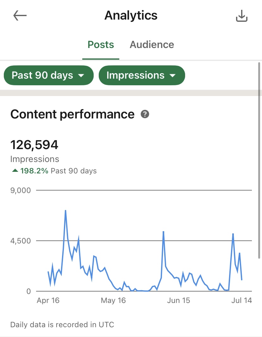Click the highest chart peak in April
This screenshot has height=337, width=262.
click(65, 211)
